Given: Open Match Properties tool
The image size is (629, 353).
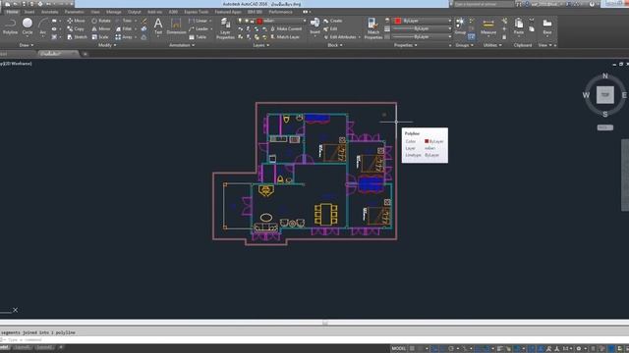Looking at the screenshot, I should click(373, 28).
